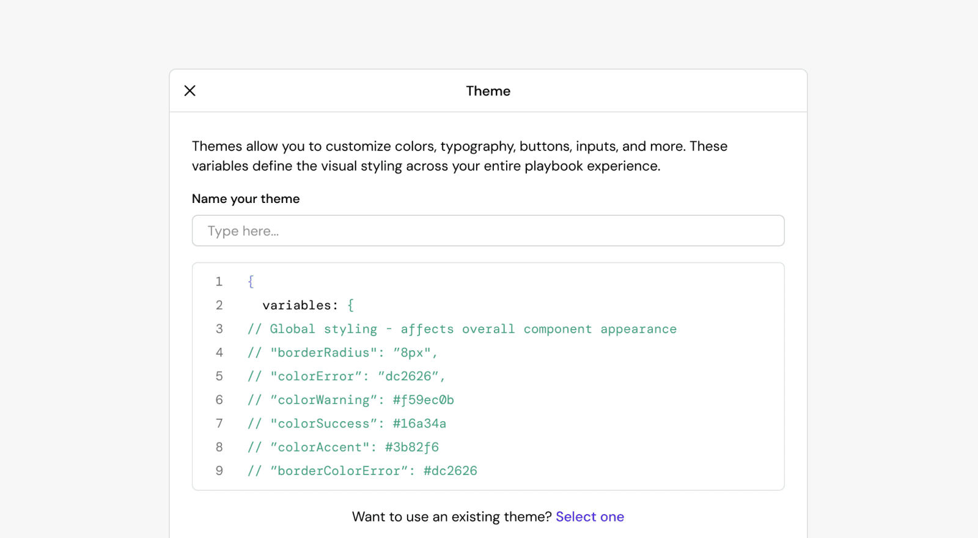
Task: Click the 'Theme' dialog title
Action: 488,91
